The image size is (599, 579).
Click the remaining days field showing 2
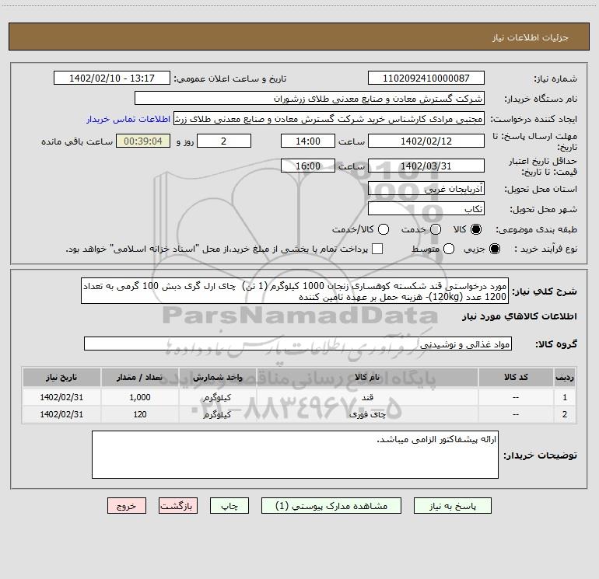(224, 141)
